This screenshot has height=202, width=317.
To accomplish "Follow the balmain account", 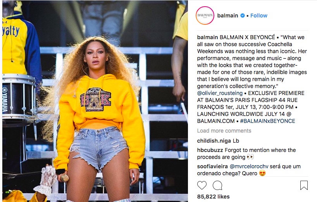I will click(259, 16).
